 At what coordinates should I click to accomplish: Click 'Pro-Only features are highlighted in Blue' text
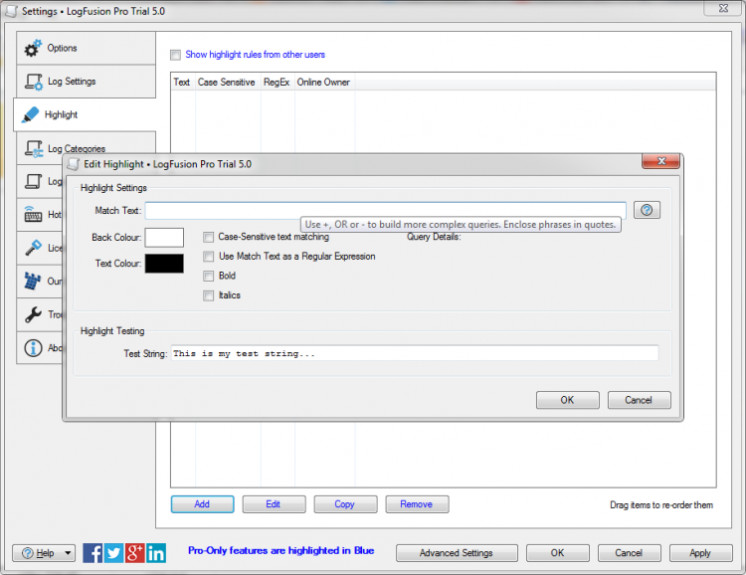click(281, 551)
